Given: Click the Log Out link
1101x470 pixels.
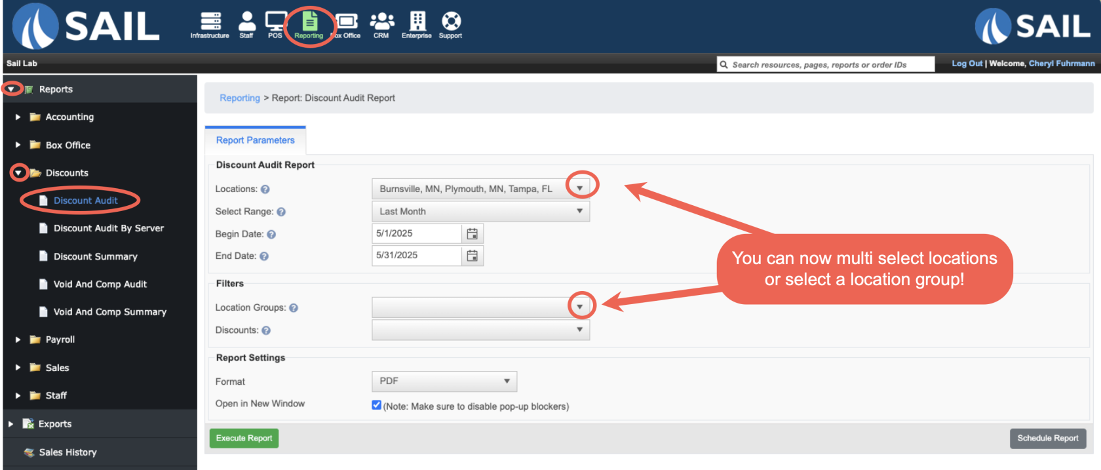Looking at the screenshot, I should click(967, 64).
